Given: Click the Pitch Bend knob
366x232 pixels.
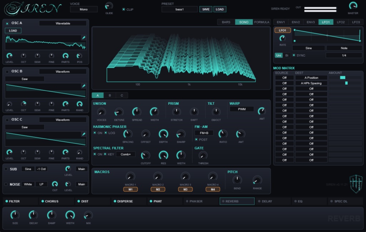Looking at the screenshot, I should (x=237, y=180).
